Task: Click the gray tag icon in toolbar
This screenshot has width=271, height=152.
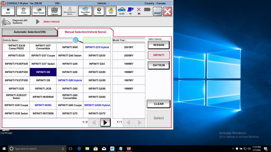Action: (x=147, y=9)
